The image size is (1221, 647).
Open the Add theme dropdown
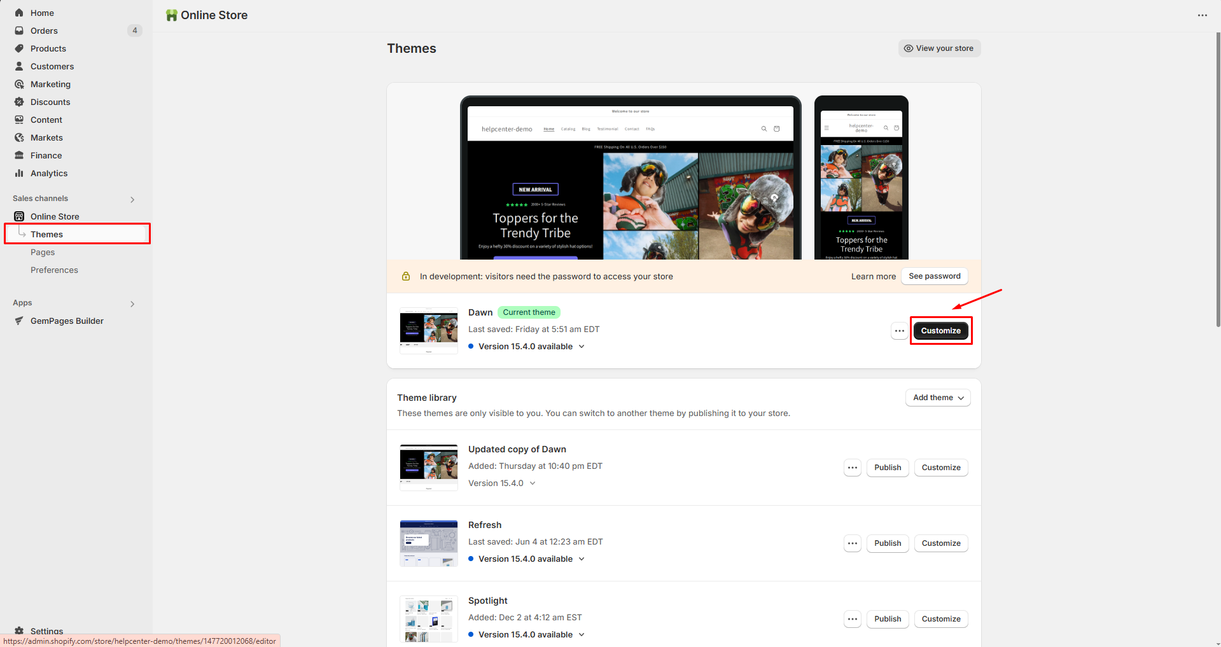[x=938, y=398]
